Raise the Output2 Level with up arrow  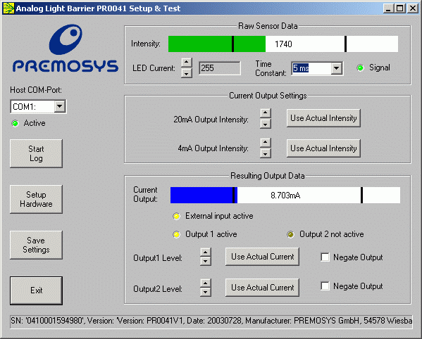coord(205,283)
